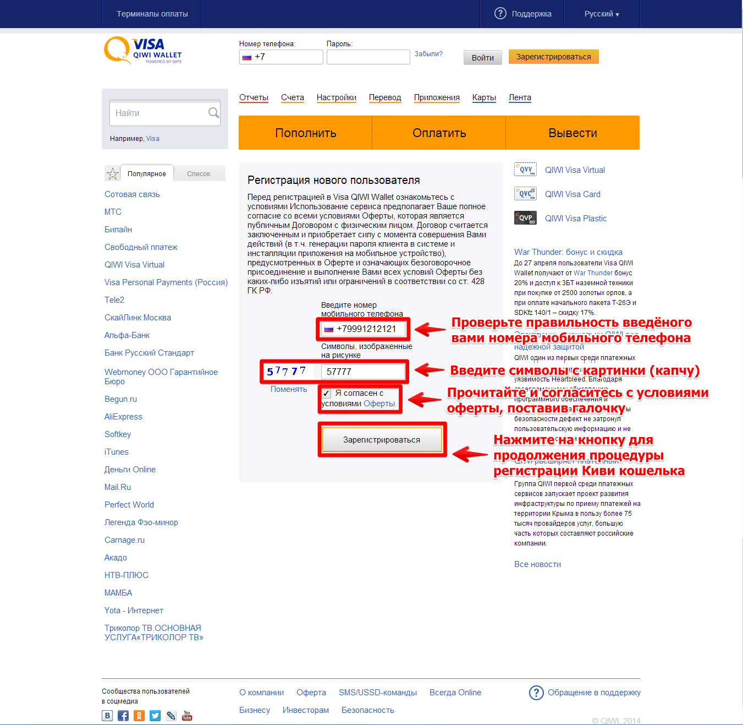
Task: Click the QVC Visa Card icon
Action: [525, 194]
